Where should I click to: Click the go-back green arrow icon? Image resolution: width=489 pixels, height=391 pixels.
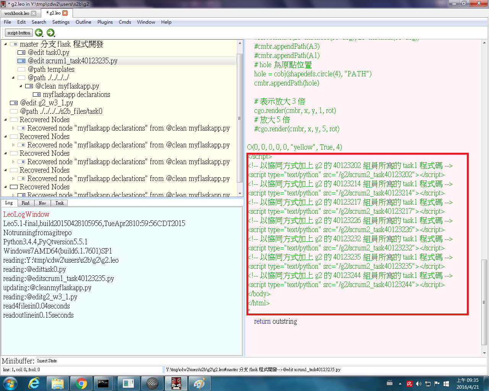39,33
